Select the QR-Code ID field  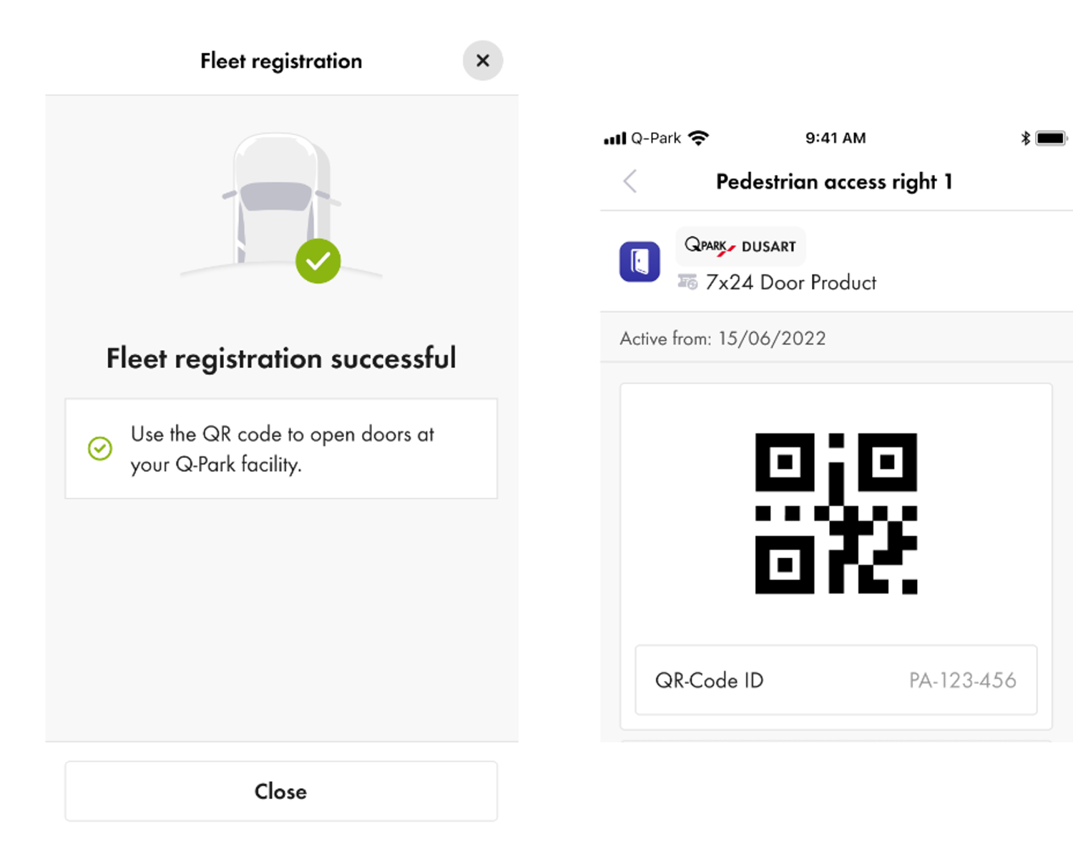(x=836, y=680)
